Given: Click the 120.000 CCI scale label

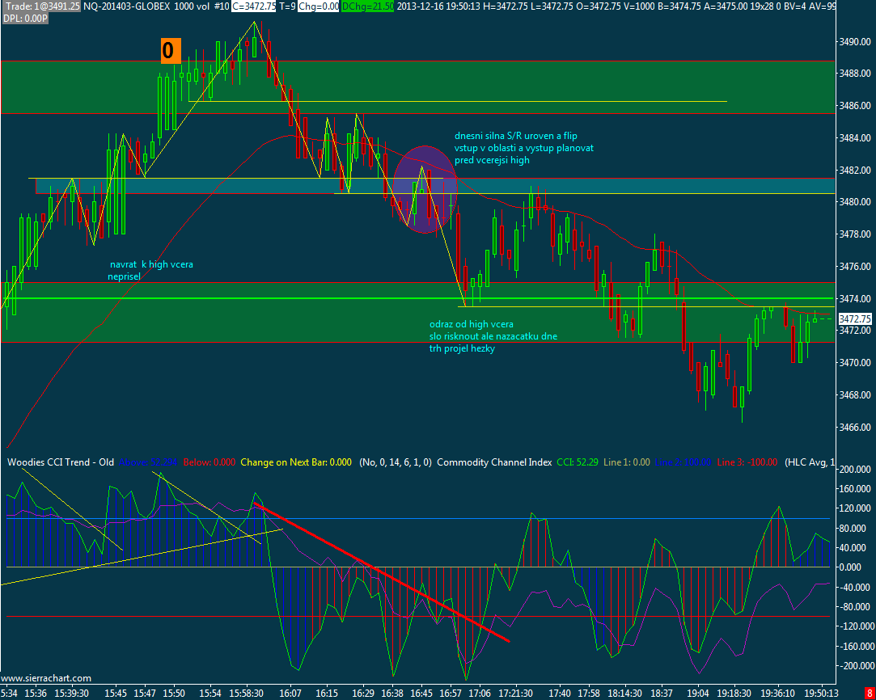Looking at the screenshot, I should (x=857, y=509).
